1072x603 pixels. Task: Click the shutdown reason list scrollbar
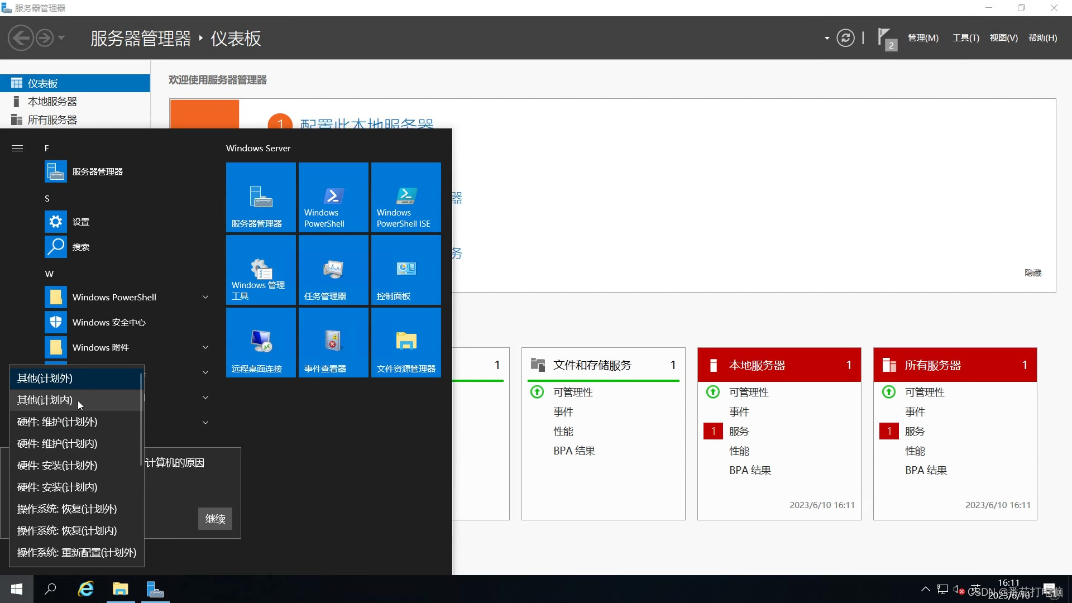tap(142, 420)
